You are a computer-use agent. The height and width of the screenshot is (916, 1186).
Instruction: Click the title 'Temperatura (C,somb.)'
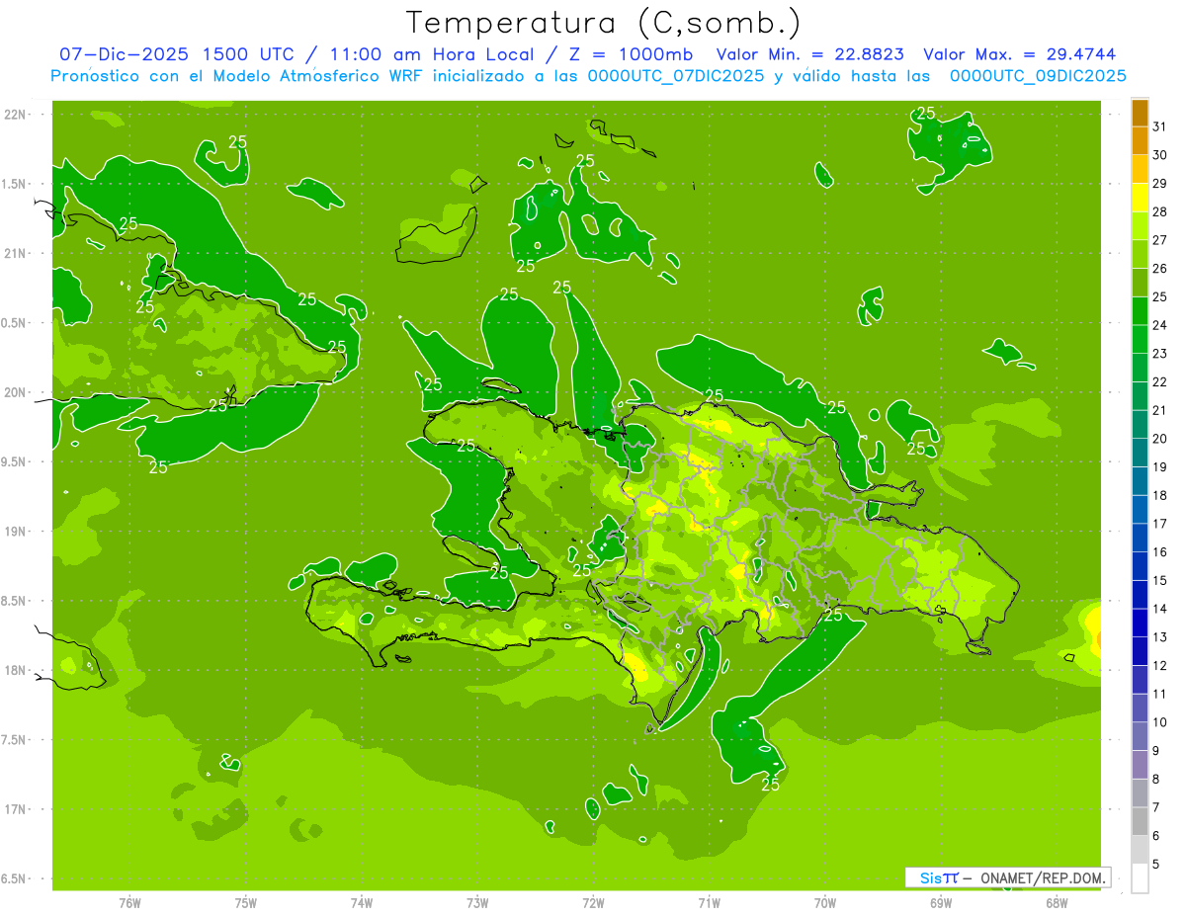604,22
